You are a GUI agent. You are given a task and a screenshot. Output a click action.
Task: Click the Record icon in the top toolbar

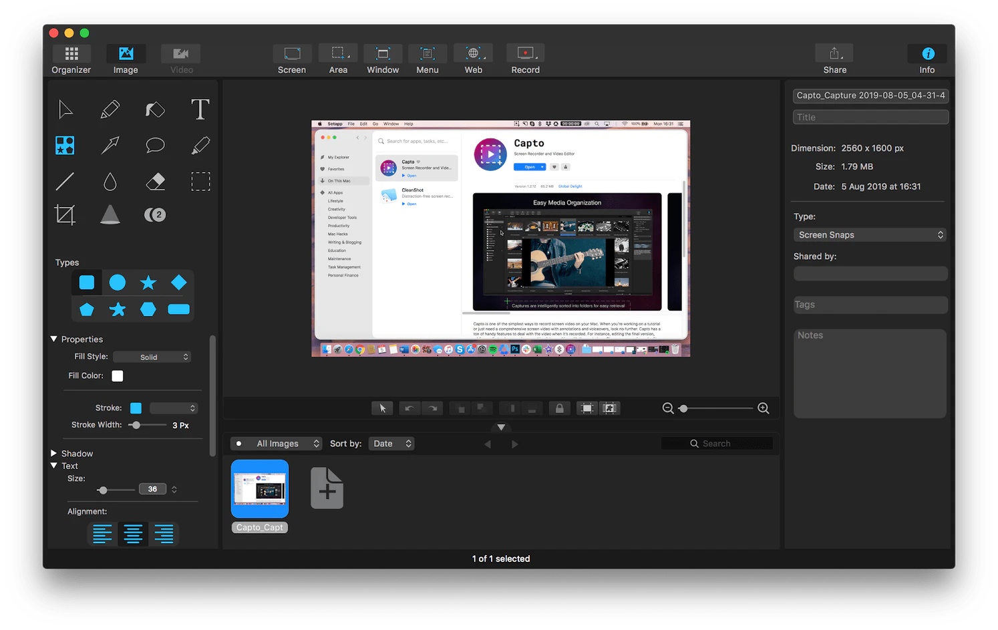525,58
